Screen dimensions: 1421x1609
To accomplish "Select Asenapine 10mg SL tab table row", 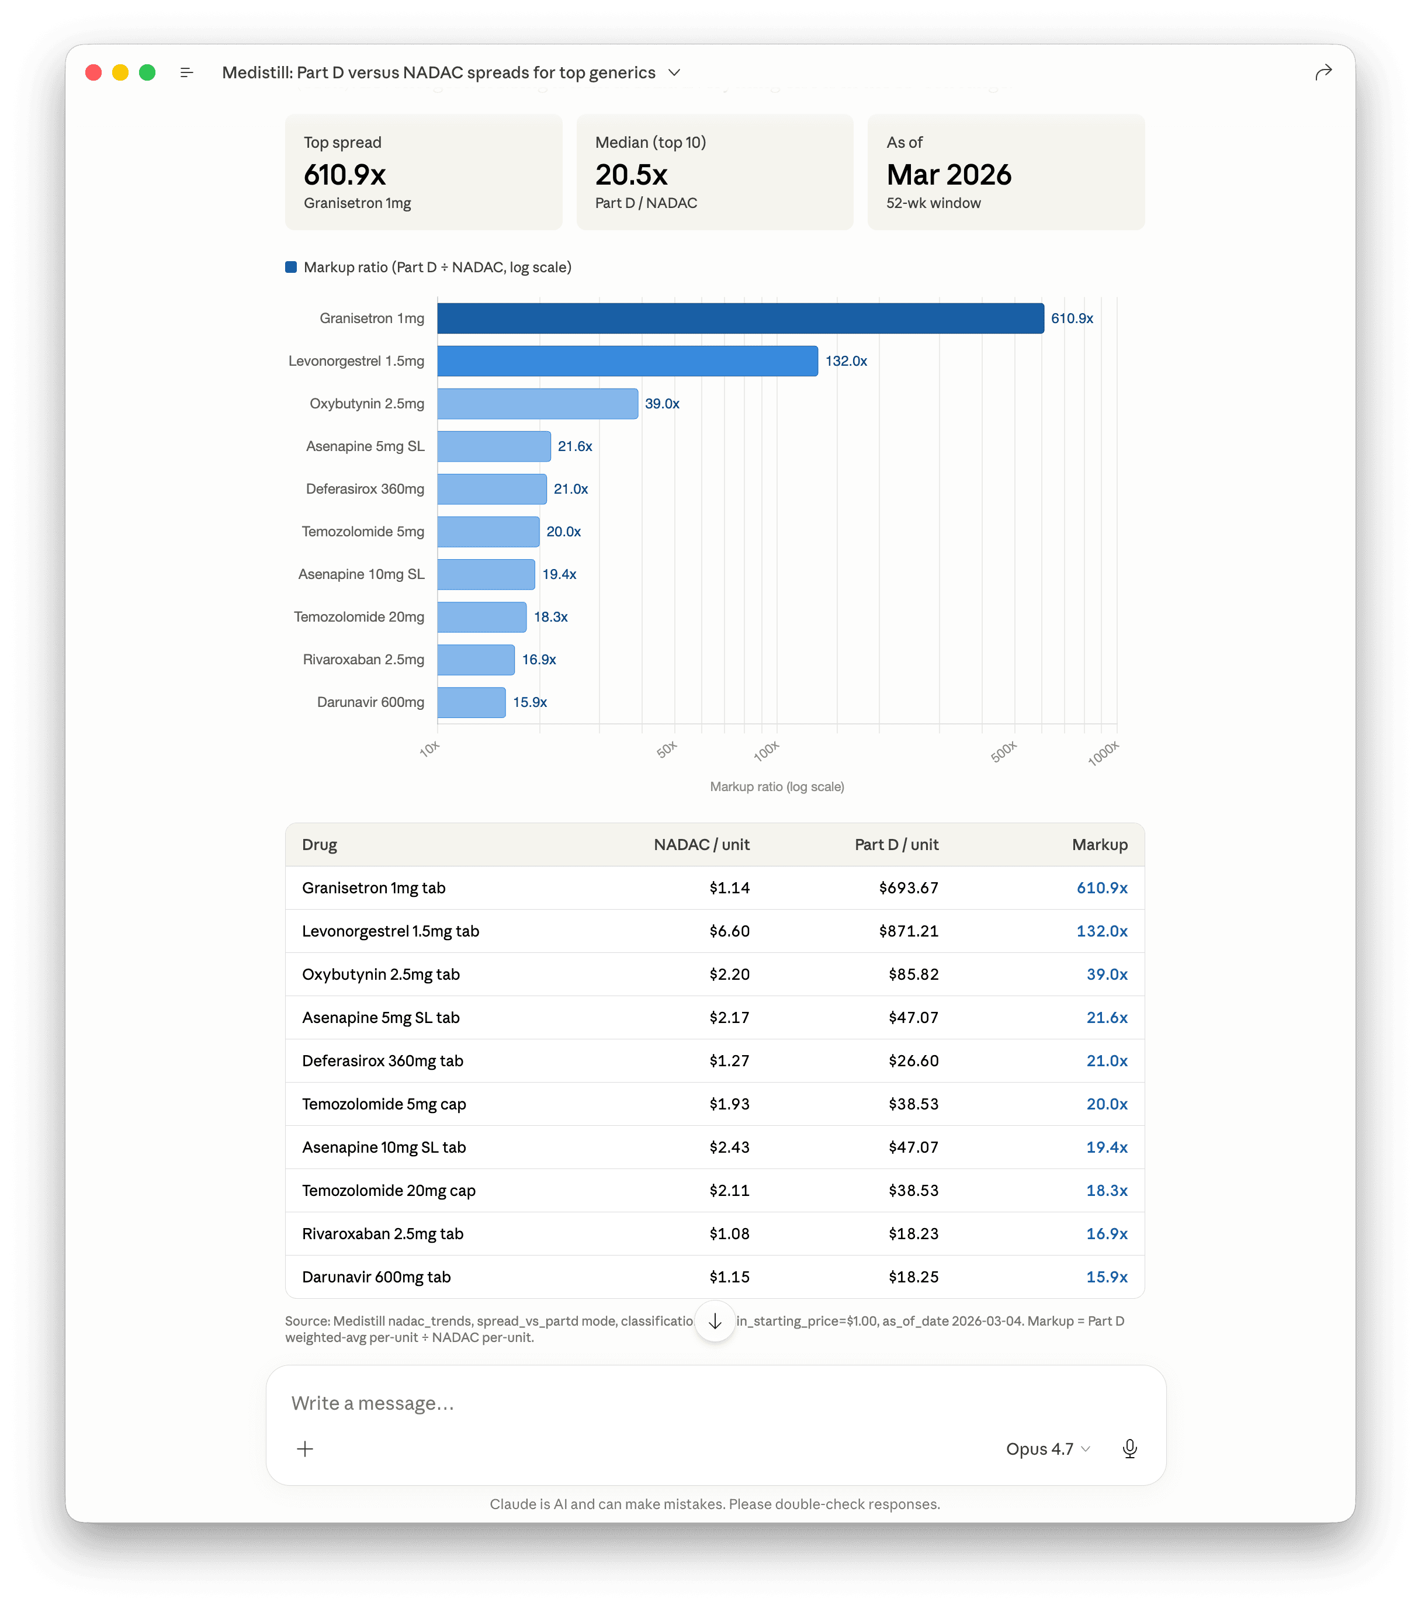I will coord(715,1147).
